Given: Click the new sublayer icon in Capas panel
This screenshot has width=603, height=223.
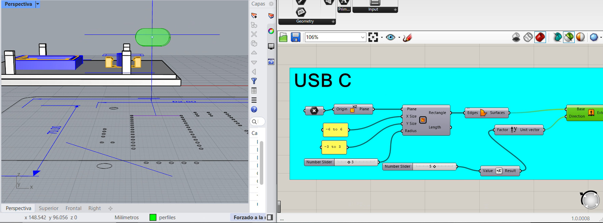Looking at the screenshot, I should click(254, 25).
